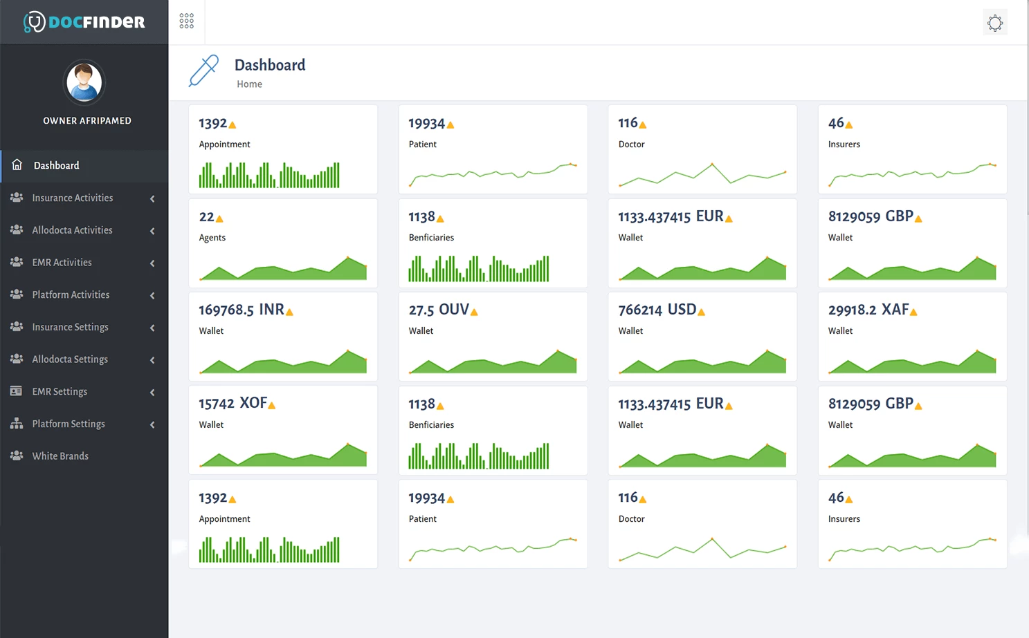The image size is (1029, 638).
Task: Expand the Insurance Activities section chevron
Action: pos(152,198)
